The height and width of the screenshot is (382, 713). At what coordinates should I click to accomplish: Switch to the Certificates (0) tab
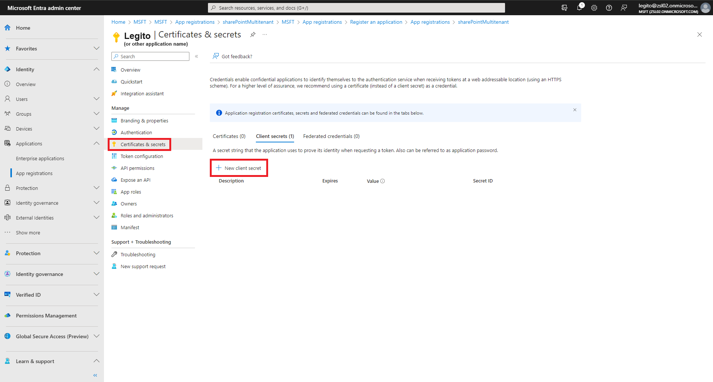(x=229, y=136)
